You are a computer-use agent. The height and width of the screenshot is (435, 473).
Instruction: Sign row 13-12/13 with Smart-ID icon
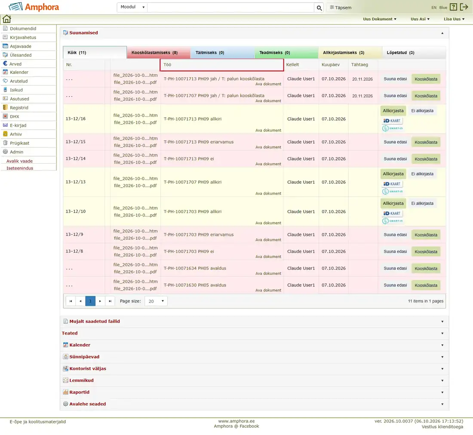(392, 191)
